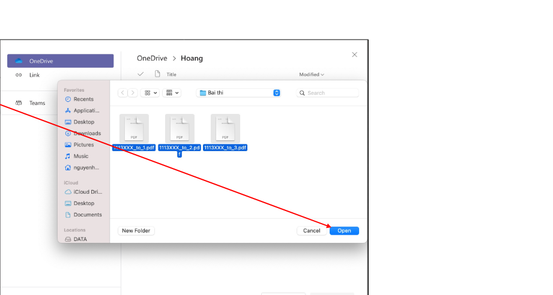Select the 1113XXX_to_1.pdf thumbnail
Viewport: 553px width, 295px height.
[x=134, y=128]
